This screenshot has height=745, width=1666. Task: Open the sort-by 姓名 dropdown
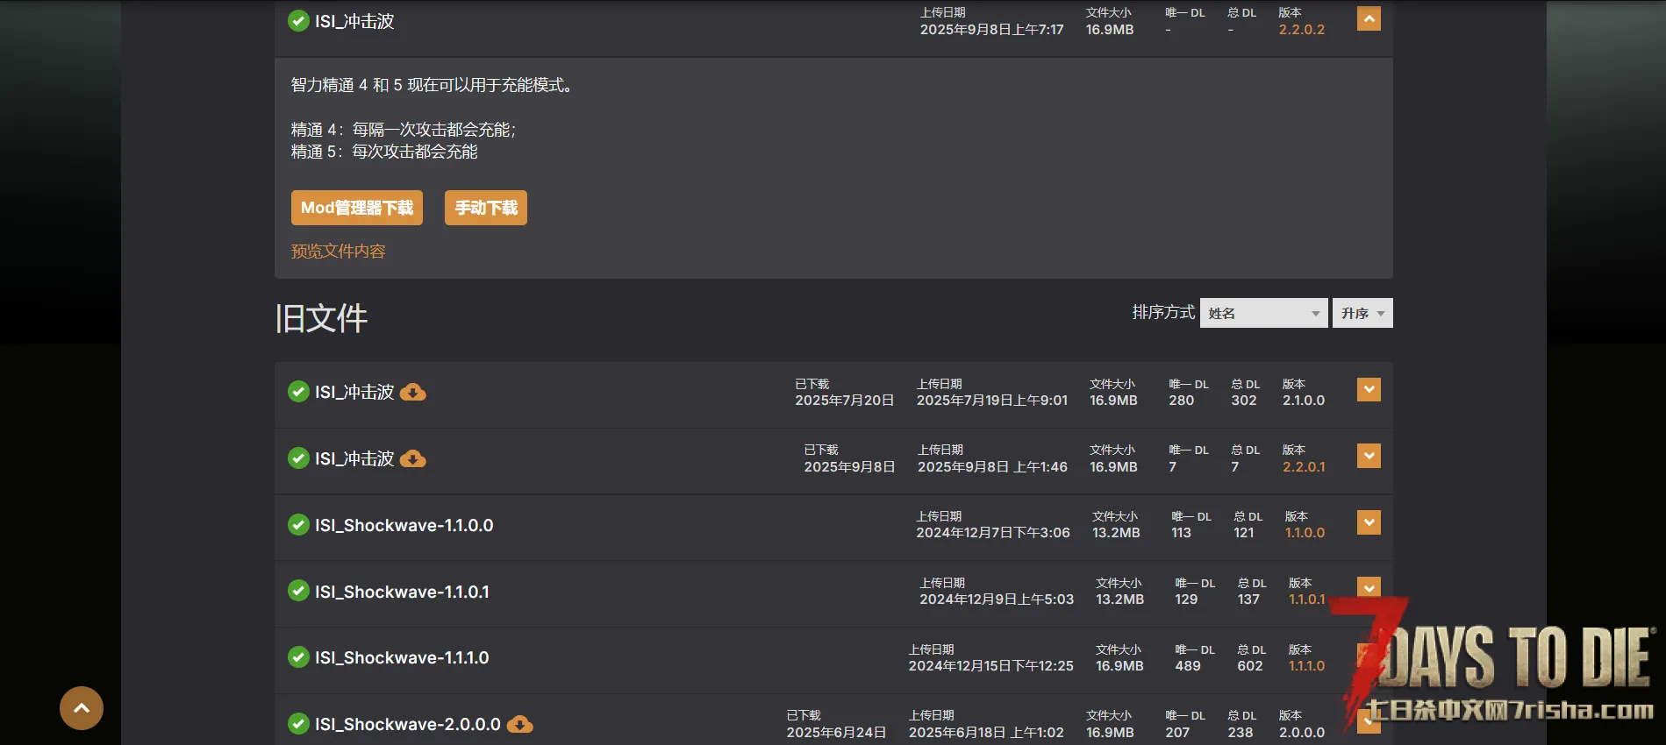click(1263, 313)
